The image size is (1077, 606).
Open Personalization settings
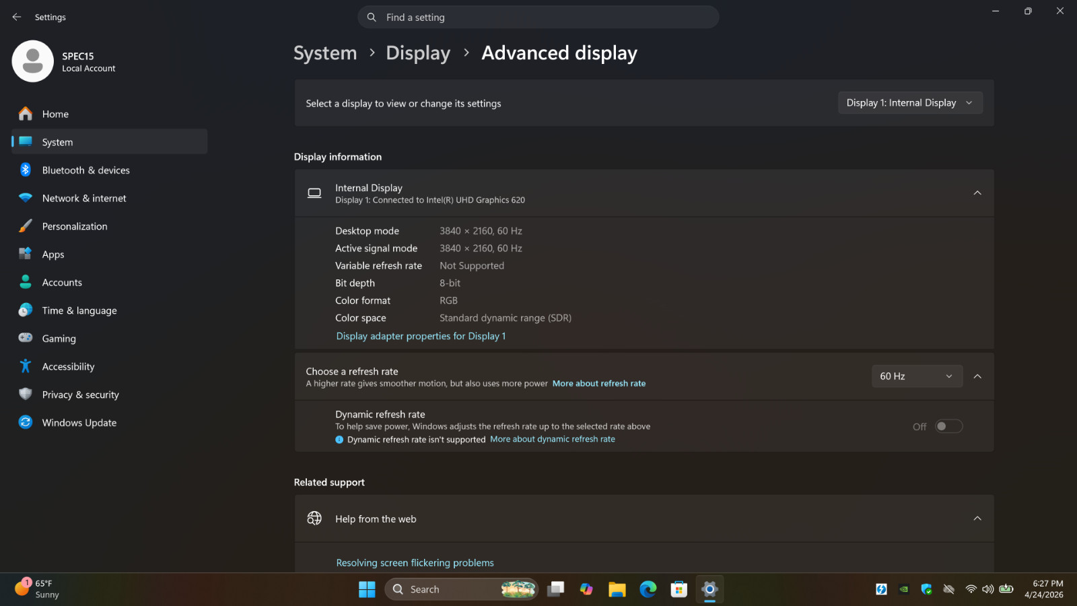(x=110, y=226)
